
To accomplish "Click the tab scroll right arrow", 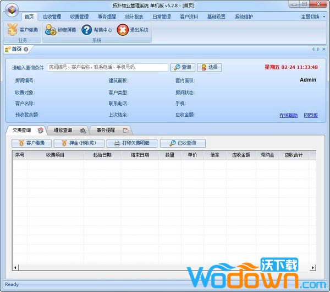I will (318, 49).
